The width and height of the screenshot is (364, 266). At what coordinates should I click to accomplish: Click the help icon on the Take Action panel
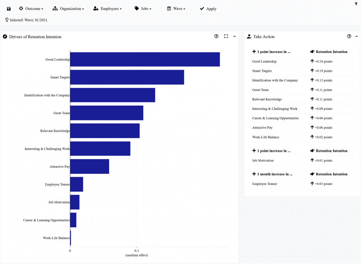[x=349, y=36]
